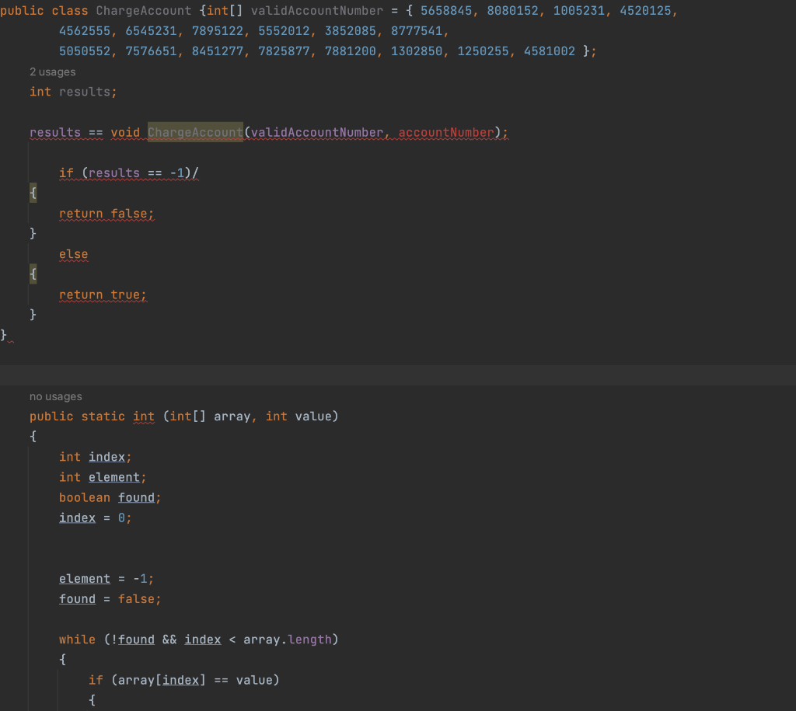Screen dimensions: 796x711
Task: Click the boolean found declaration
Action: [110, 497]
